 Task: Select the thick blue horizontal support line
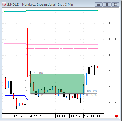click(x=63, y=100)
